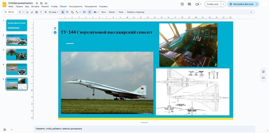
Task: Open the Слайд-шоу dropdown arrow
Action: 223,4
